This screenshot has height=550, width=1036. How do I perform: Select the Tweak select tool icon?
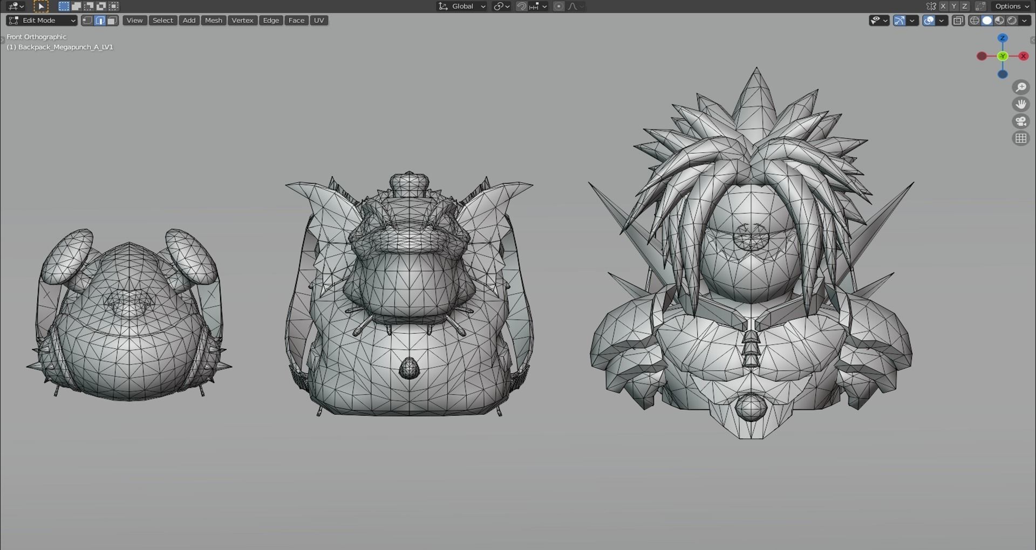[x=41, y=6]
